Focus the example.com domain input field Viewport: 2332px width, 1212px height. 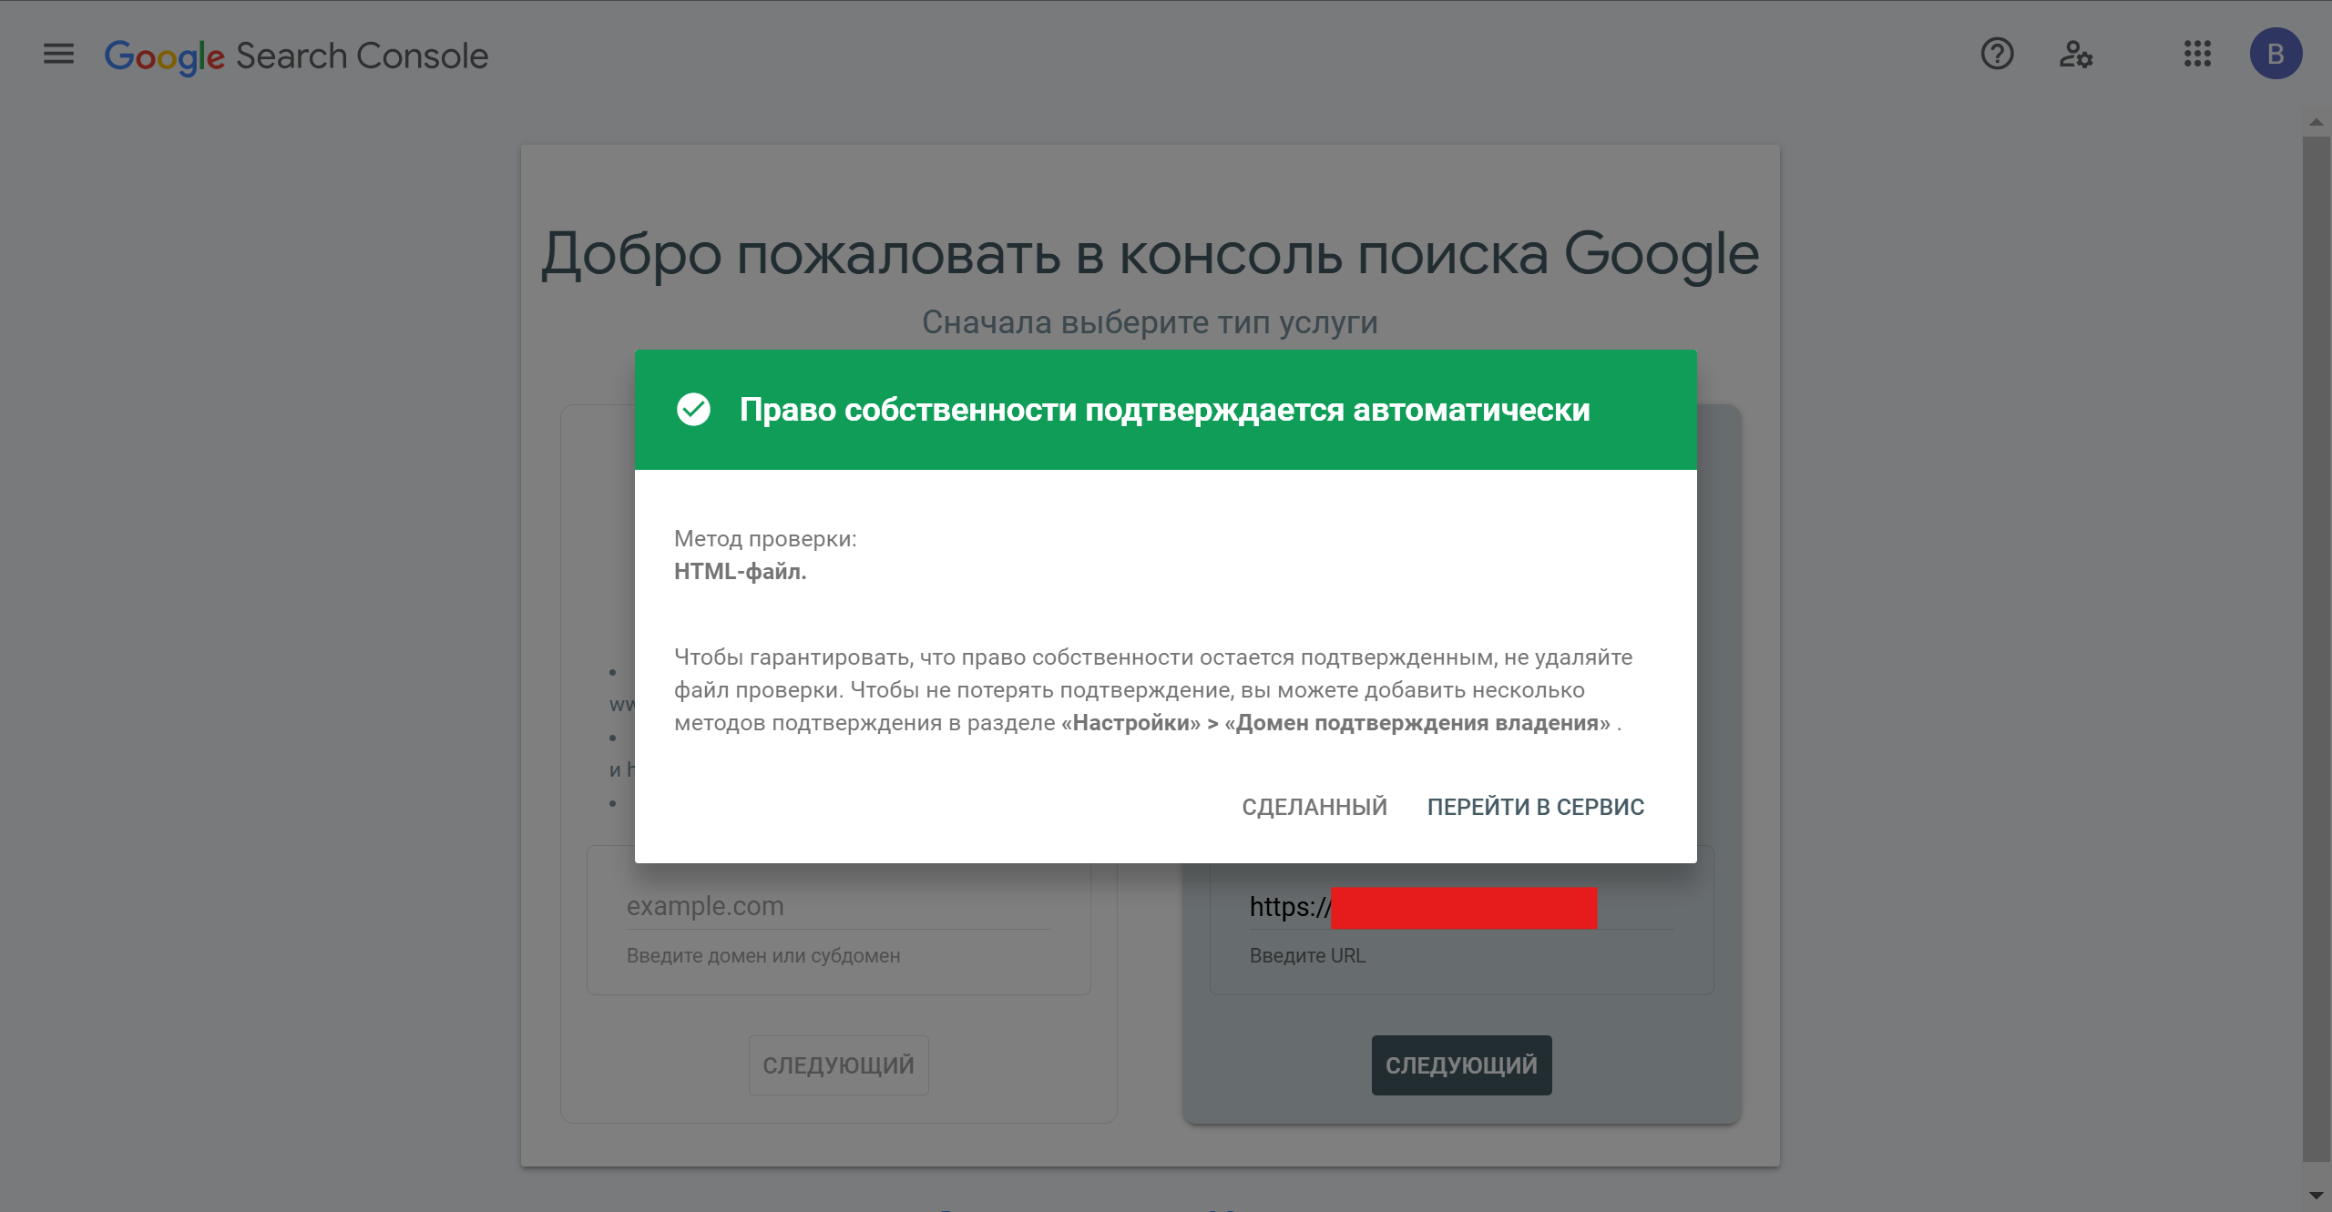(x=838, y=906)
